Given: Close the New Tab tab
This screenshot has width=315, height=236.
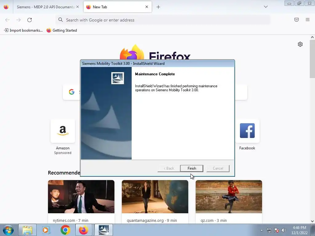Looking at the screenshot, I should [147, 7].
